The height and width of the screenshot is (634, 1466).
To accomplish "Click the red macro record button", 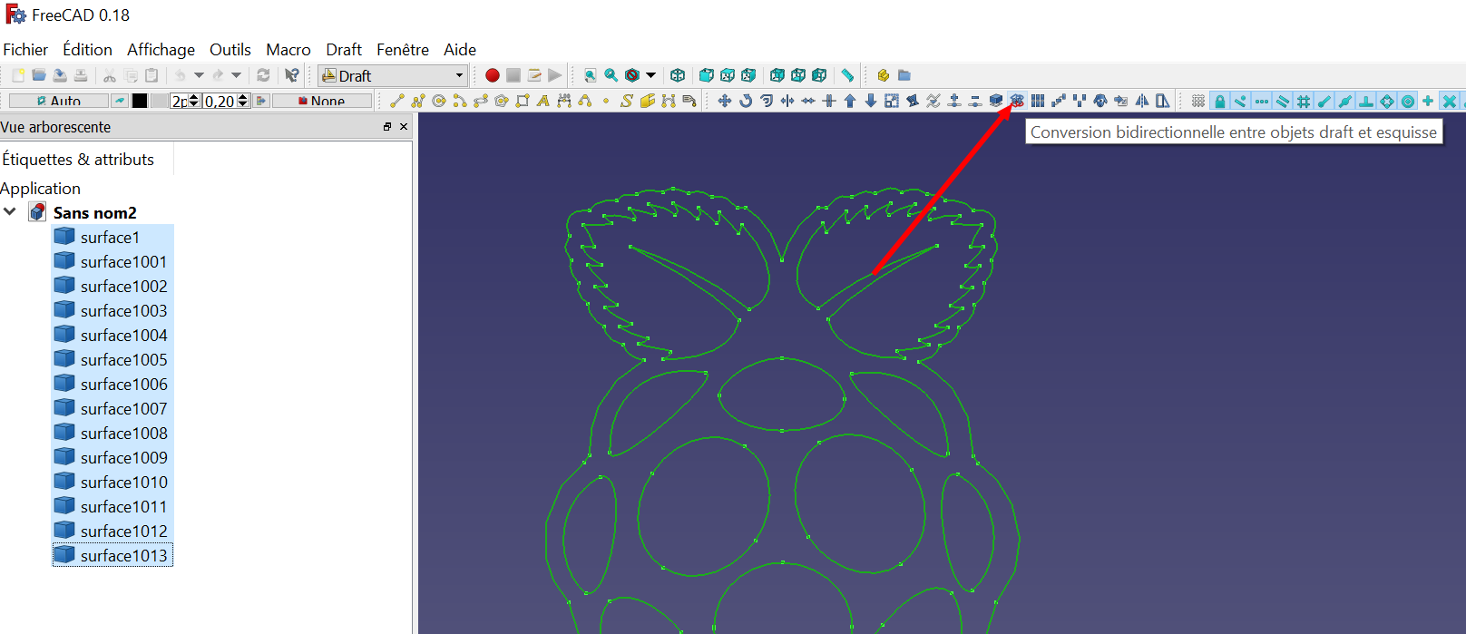I will pos(493,75).
